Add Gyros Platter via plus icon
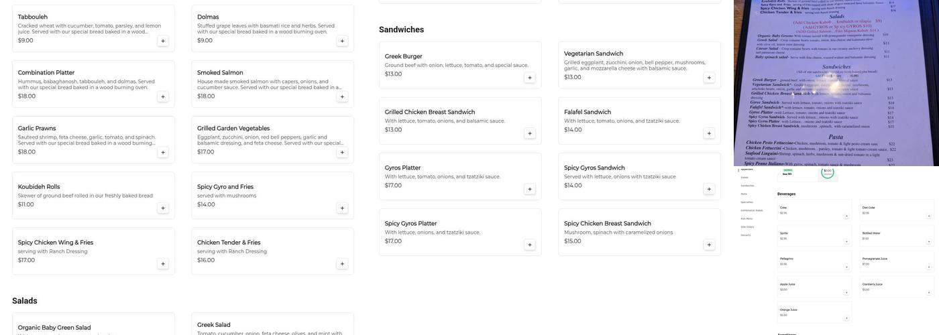Screen dimensions: 939x335 pos(530,189)
